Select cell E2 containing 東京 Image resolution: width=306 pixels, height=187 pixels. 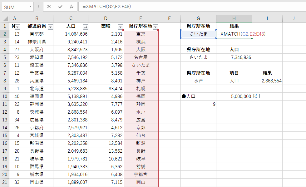tap(140, 34)
